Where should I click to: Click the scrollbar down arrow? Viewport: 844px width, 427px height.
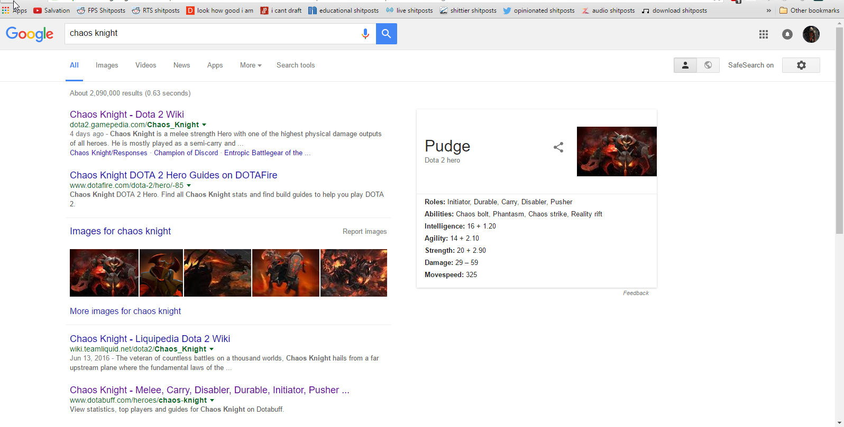tap(840, 423)
